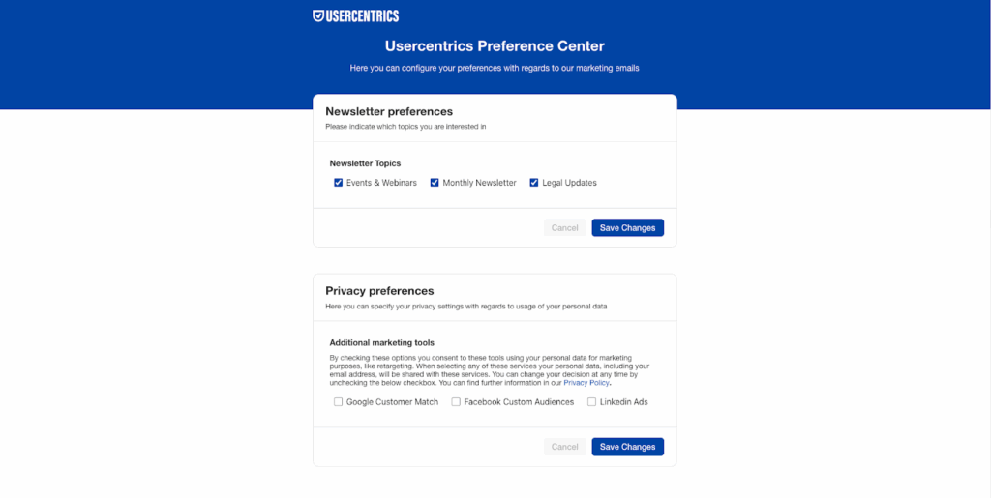Click the Additional marketing tools label
The image size is (991, 498).
coord(381,342)
